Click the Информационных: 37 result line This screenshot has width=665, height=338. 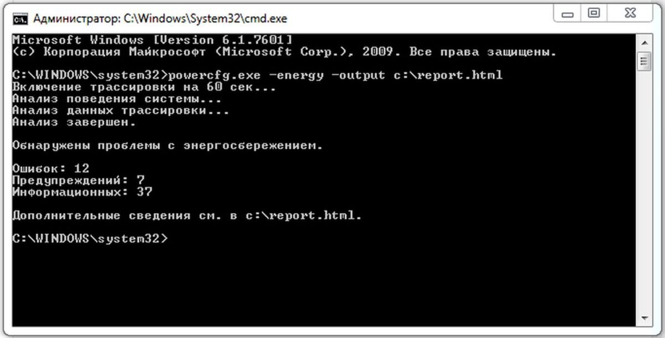pos(82,192)
